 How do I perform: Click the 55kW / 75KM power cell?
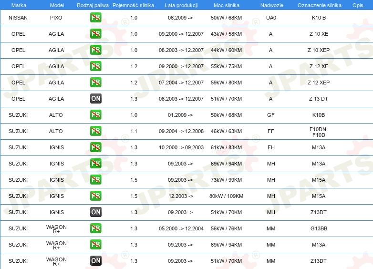pos(226,66)
